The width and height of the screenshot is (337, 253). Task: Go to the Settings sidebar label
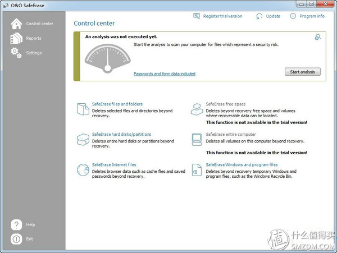pos(34,53)
